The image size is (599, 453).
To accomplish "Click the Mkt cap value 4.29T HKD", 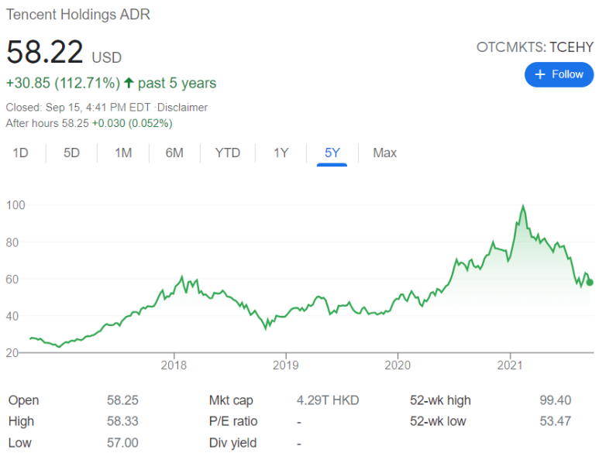I will pyautogui.click(x=328, y=400).
